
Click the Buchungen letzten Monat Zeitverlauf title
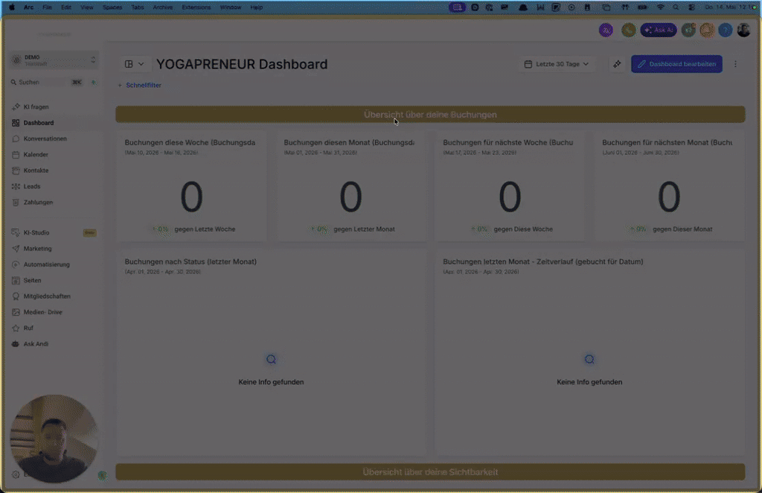(542, 261)
